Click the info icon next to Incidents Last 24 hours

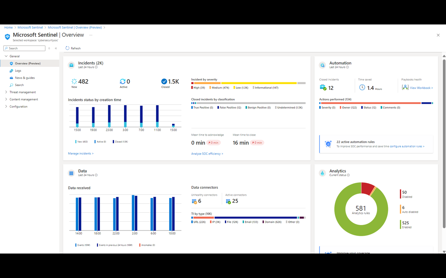(96, 67)
